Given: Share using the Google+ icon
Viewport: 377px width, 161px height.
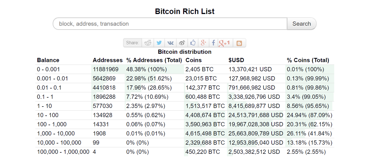Looking at the screenshot, I should coord(203,43).
